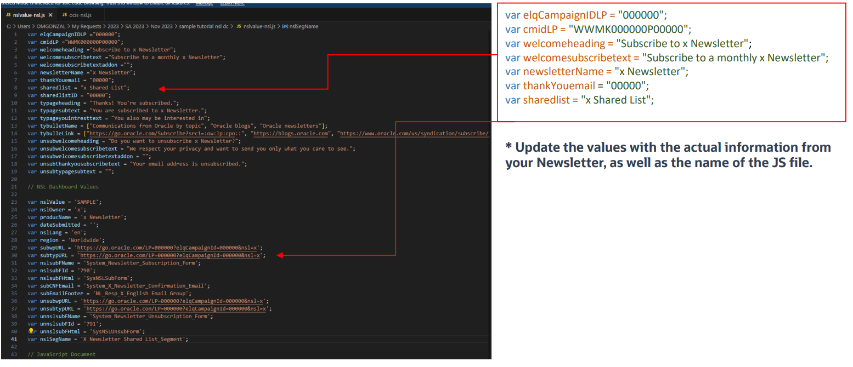Place cursor on elqCampaignIDLP line in editor
This screenshot has width=853, height=367.
click(74, 35)
